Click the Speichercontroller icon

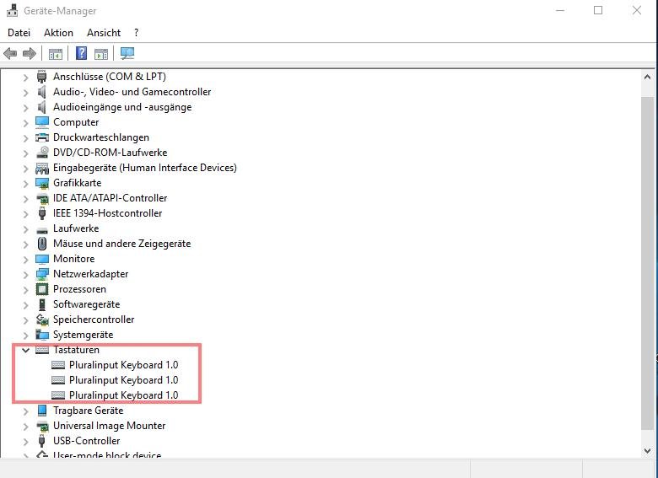click(x=42, y=320)
